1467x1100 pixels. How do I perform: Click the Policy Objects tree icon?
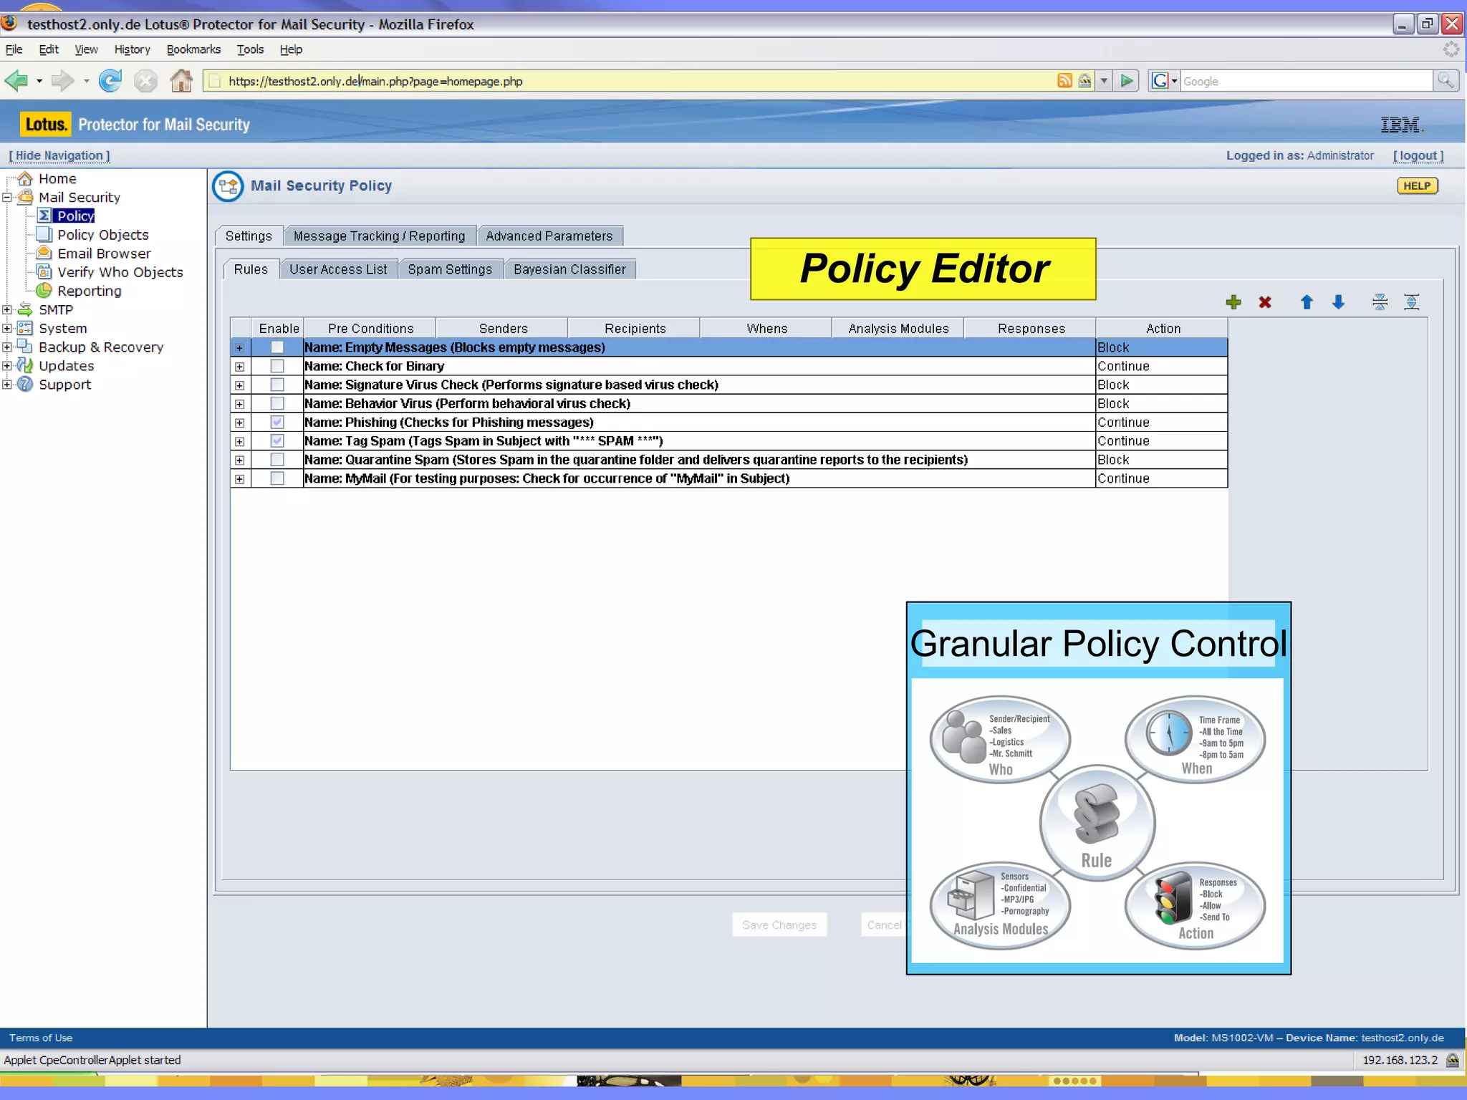44,234
